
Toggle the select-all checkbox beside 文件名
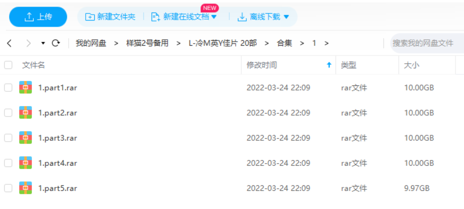tap(8, 65)
